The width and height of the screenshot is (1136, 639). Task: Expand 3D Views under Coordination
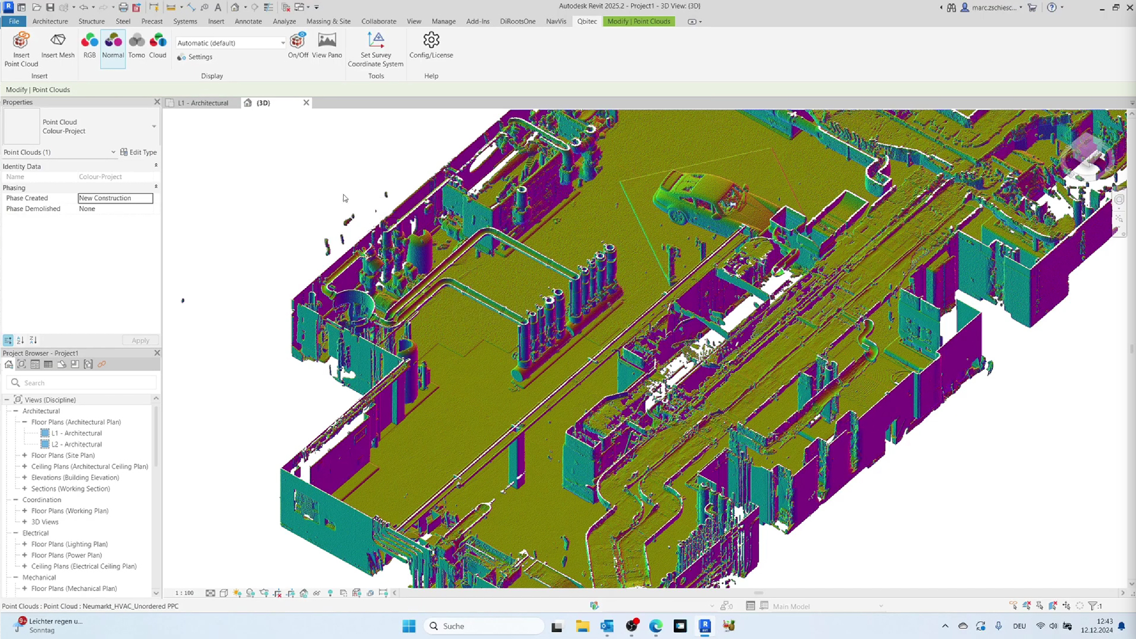(24, 522)
